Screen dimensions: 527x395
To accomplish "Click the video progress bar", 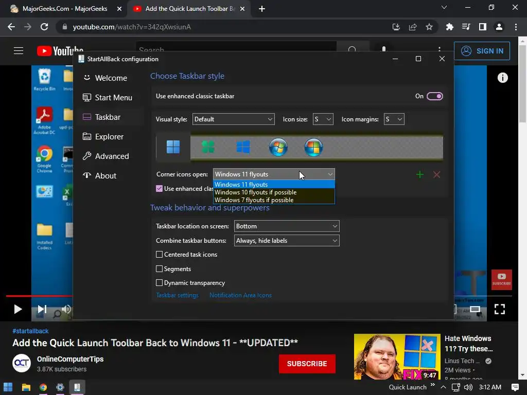I will (39, 296).
